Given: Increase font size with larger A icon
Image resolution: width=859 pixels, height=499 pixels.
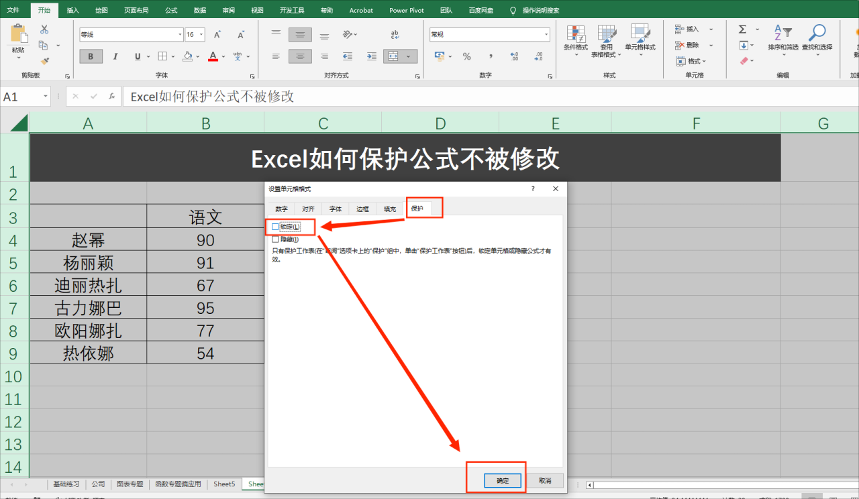Looking at the screenshot, I should (217, 34).
